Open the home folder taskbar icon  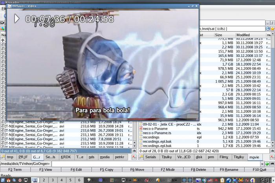click(8, 180)
